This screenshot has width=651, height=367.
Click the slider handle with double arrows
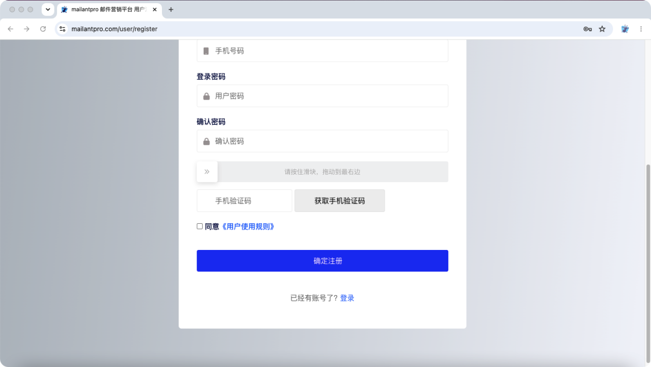pos(207,172)
